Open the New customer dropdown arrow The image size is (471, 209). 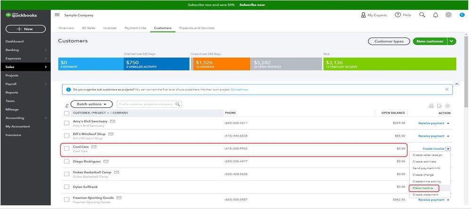452,41
